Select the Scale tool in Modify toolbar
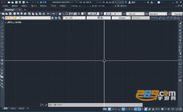183x112 pixels. tap(180, 47)
